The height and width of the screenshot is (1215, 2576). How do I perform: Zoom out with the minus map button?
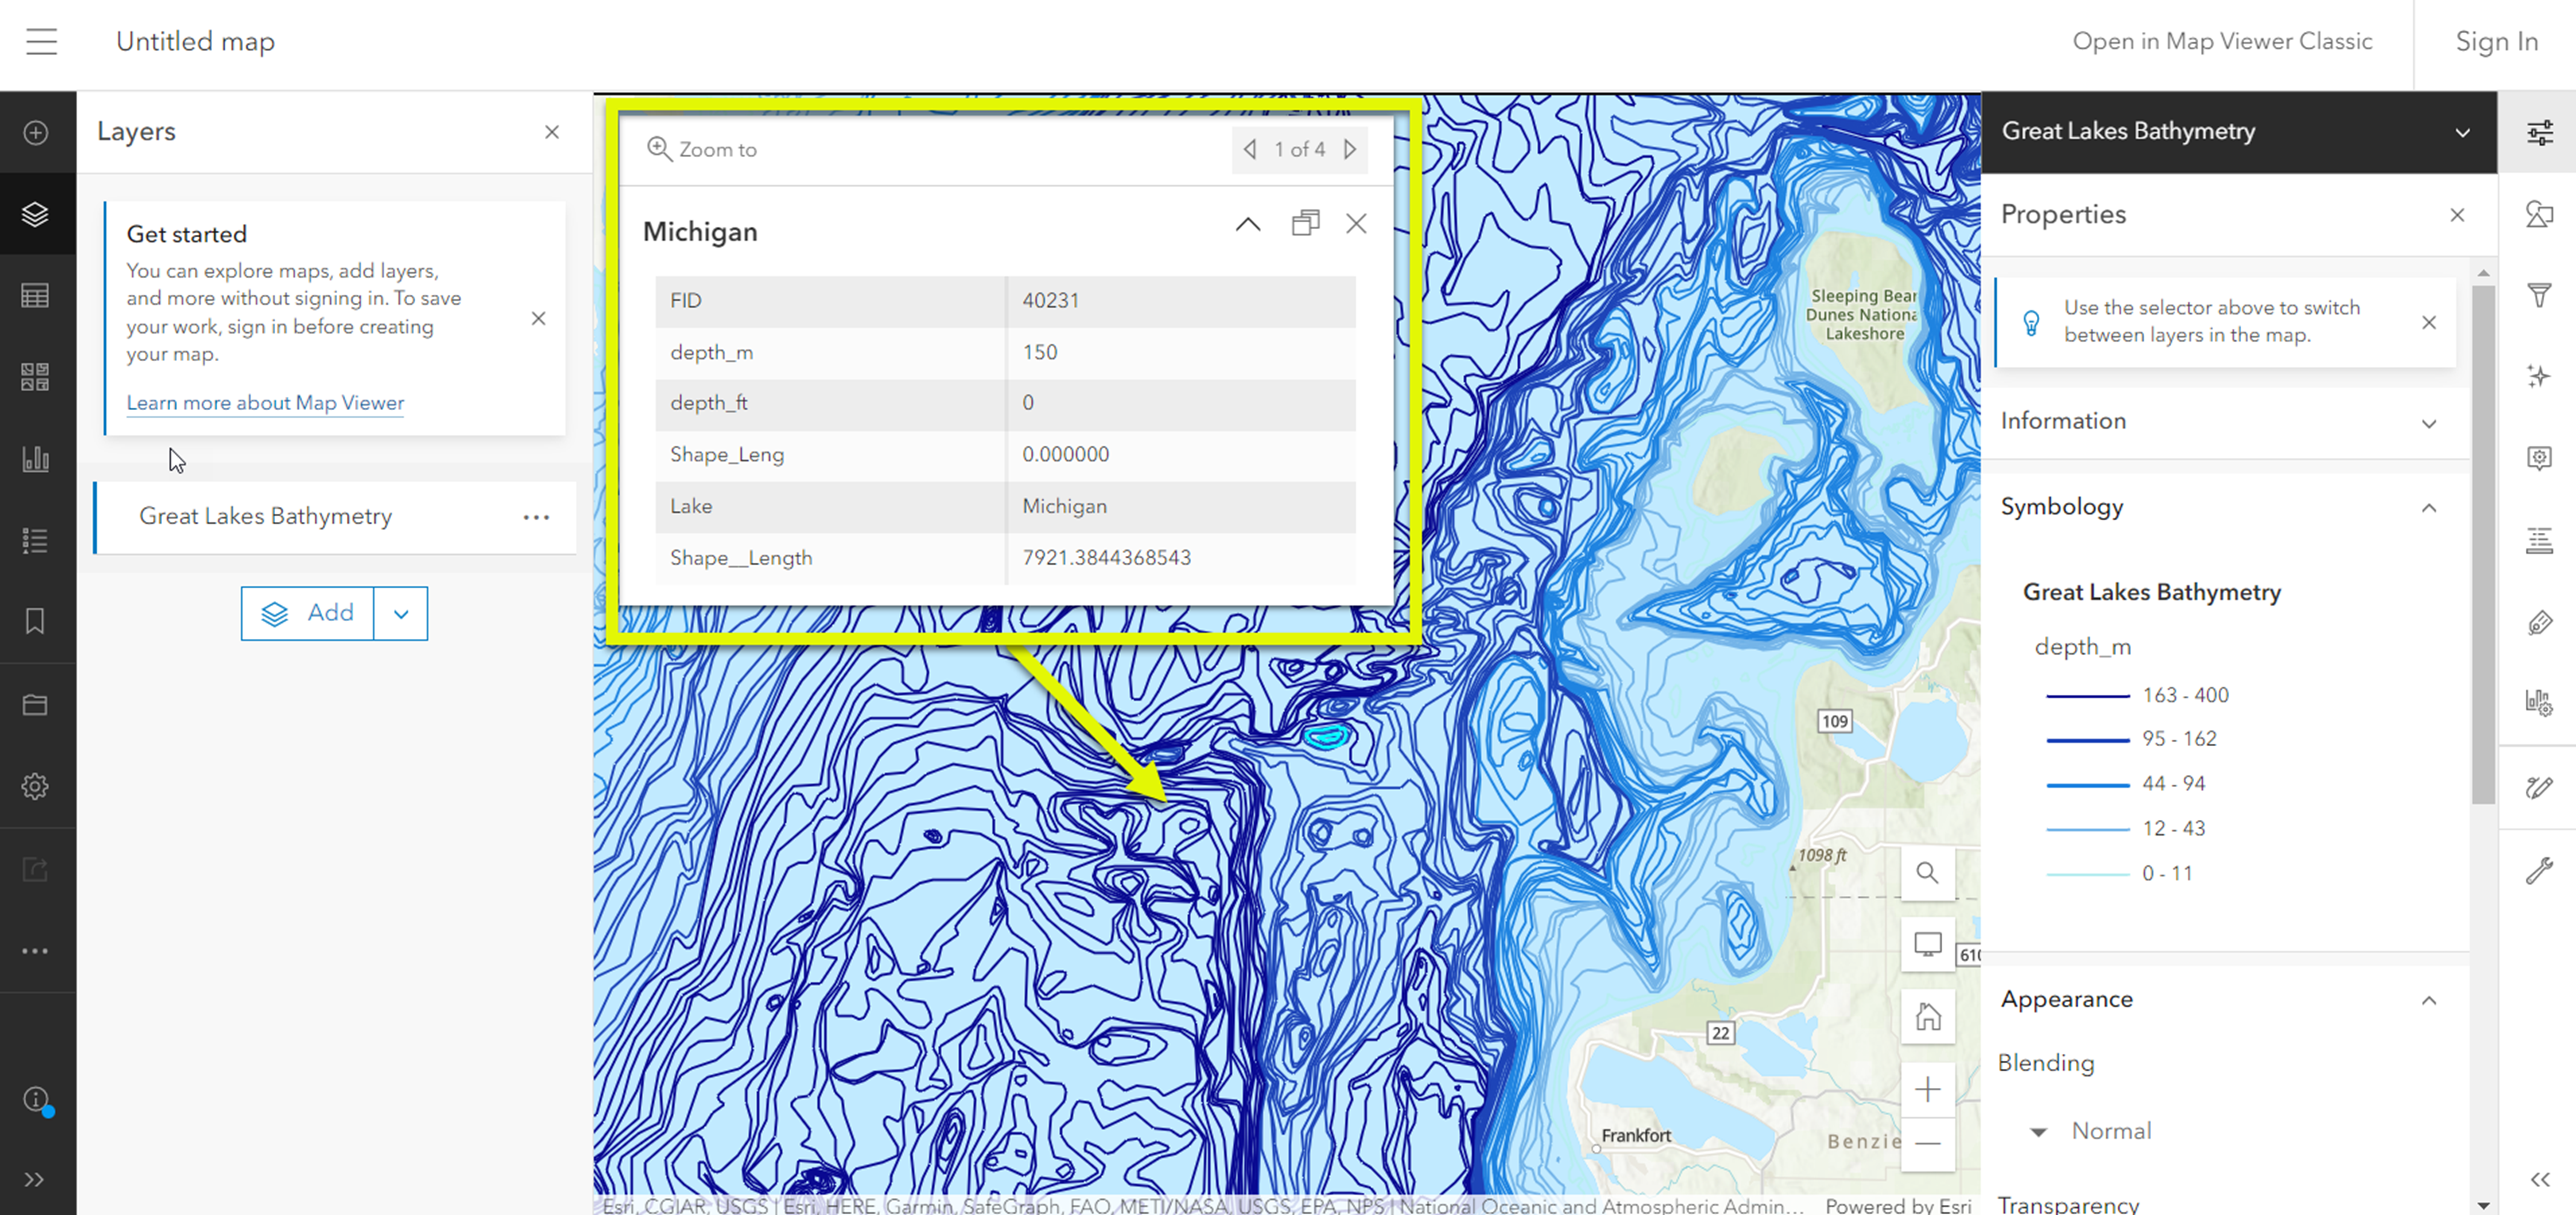point(1927,1144)
